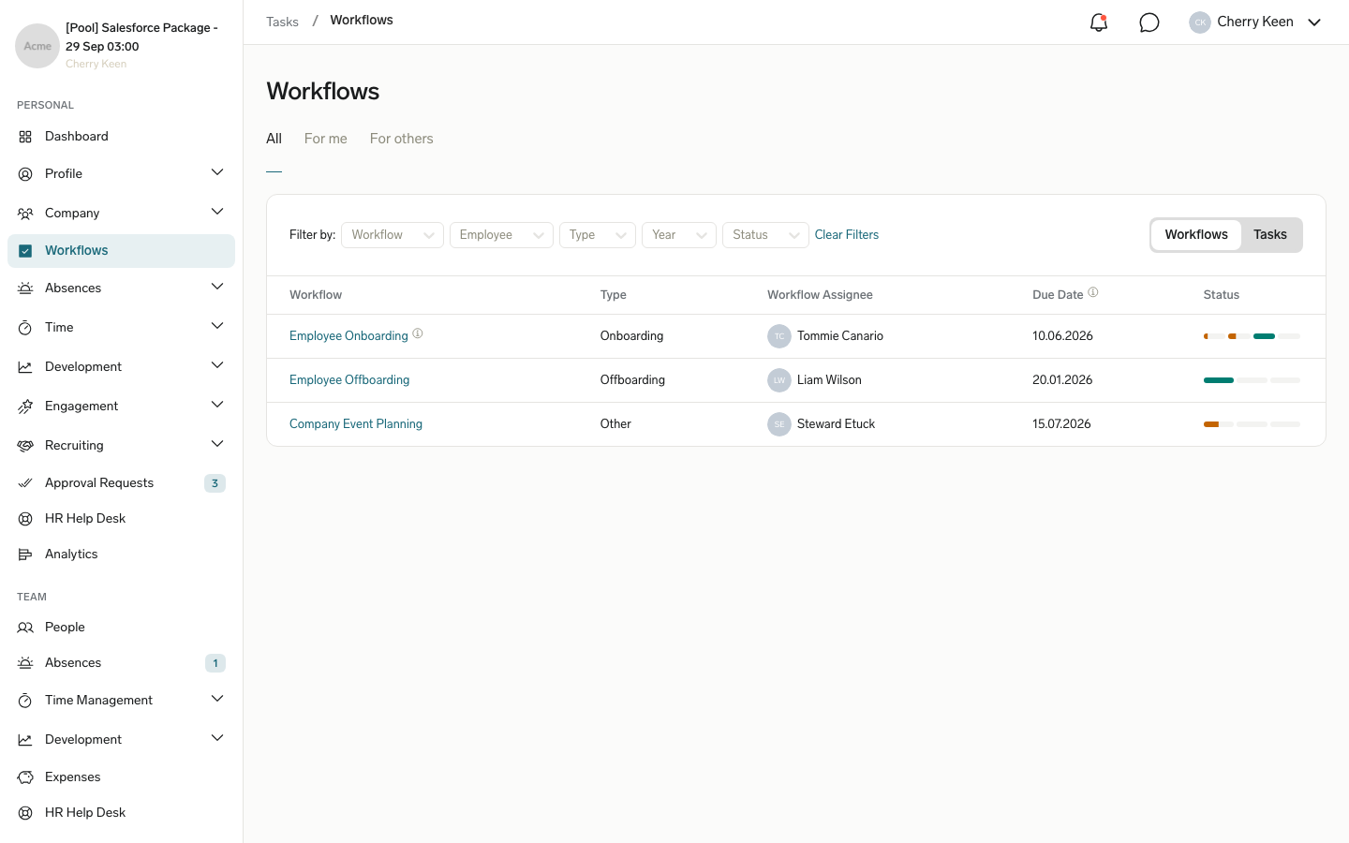
Task: Expand the personal Absences sidebar section
Action: click(x=217, y=287)
